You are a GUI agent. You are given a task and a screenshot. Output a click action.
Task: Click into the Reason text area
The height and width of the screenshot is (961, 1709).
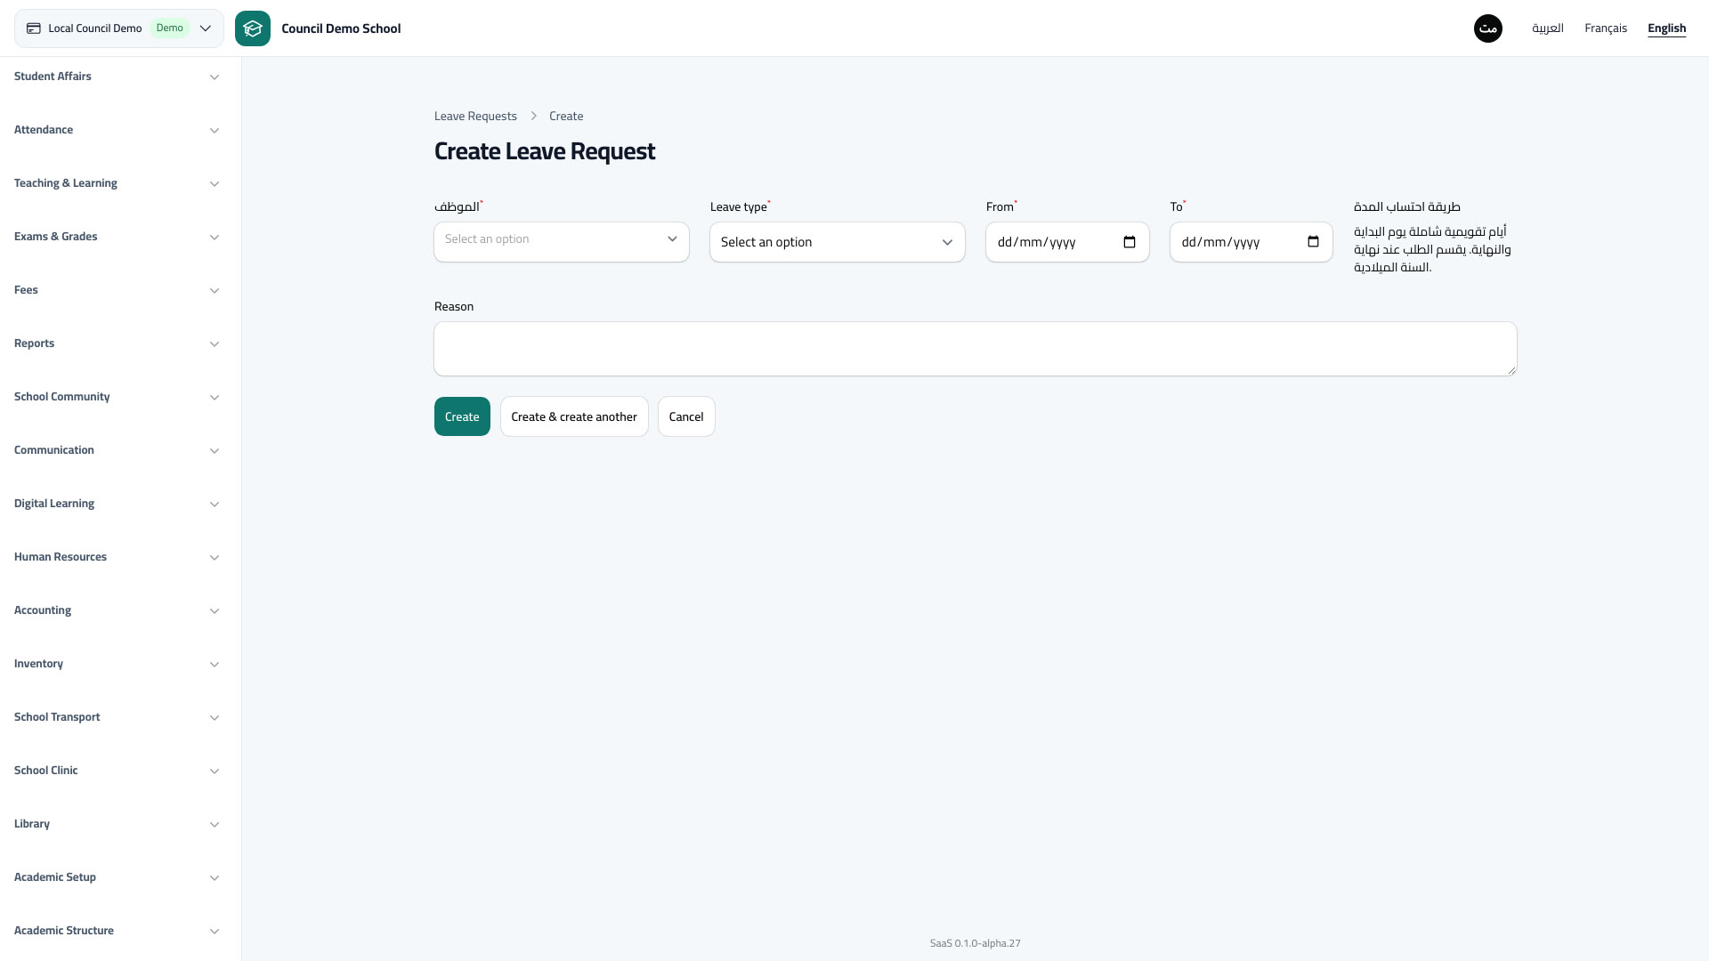976,349
